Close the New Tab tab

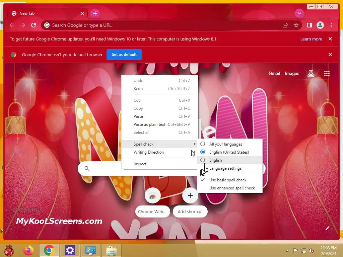(x=82, y=13)
